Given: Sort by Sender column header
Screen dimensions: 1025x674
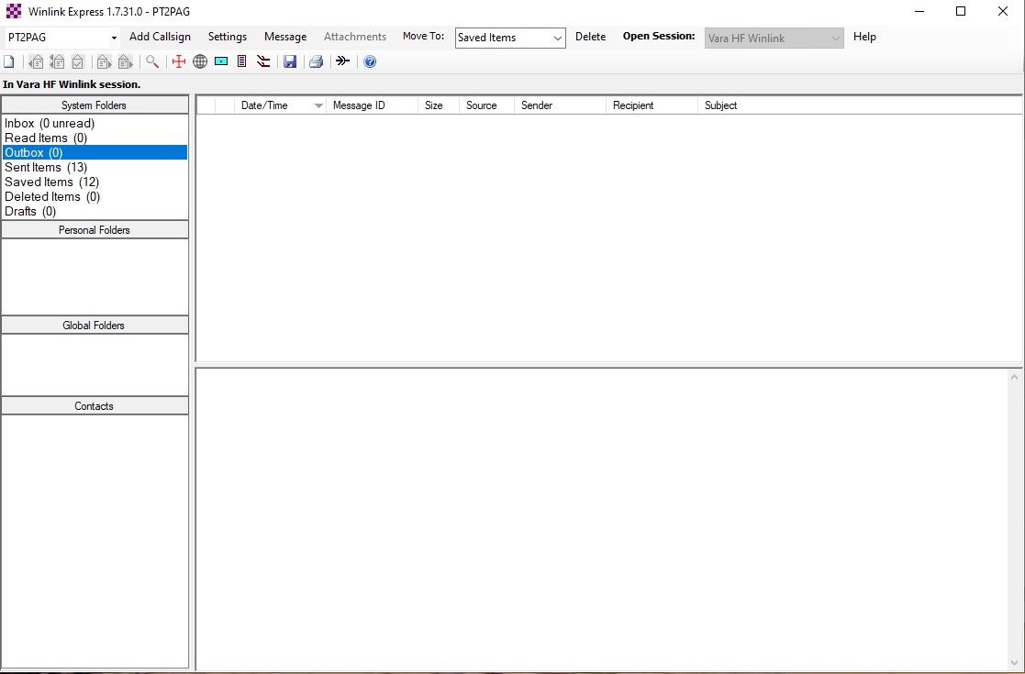Looking at the screenshot, I should (x=561, y=105).
